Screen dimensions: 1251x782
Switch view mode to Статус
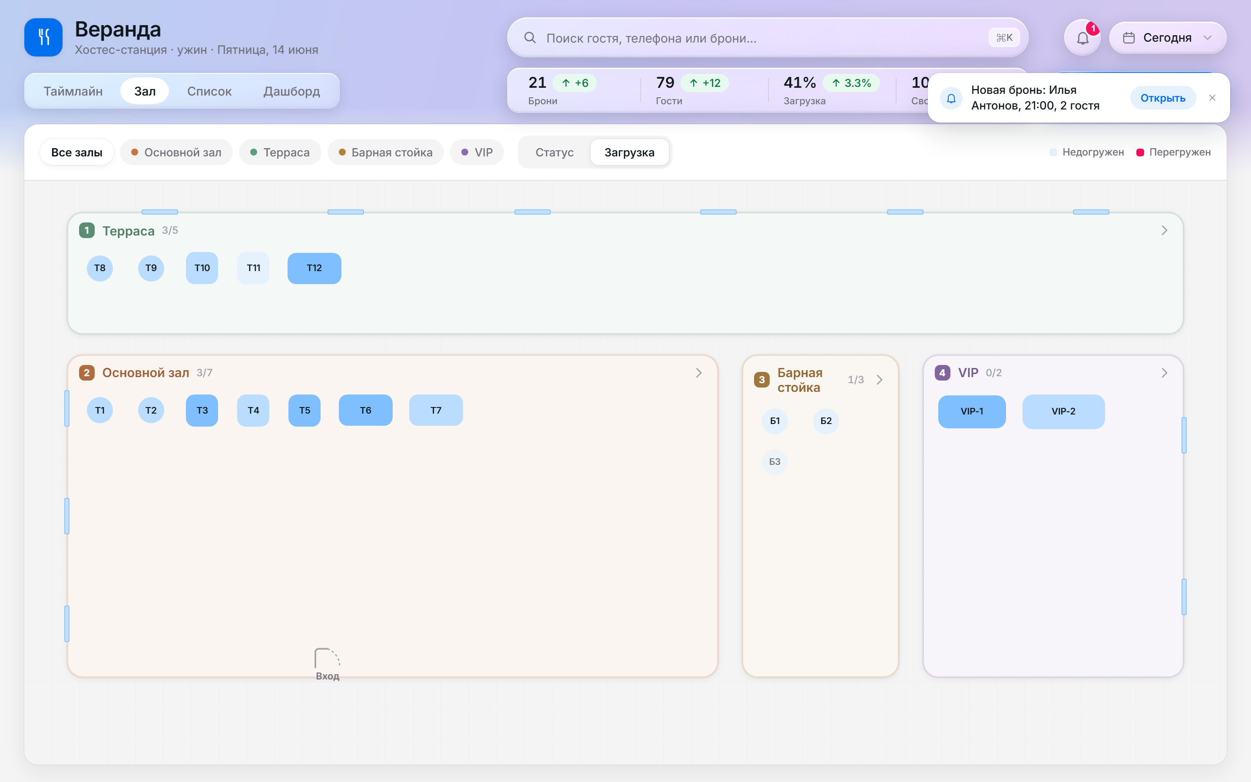click(x=554, y=152)
